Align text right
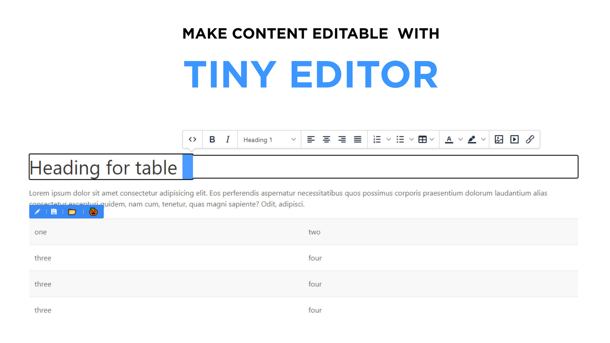 [x=342, y=139]
